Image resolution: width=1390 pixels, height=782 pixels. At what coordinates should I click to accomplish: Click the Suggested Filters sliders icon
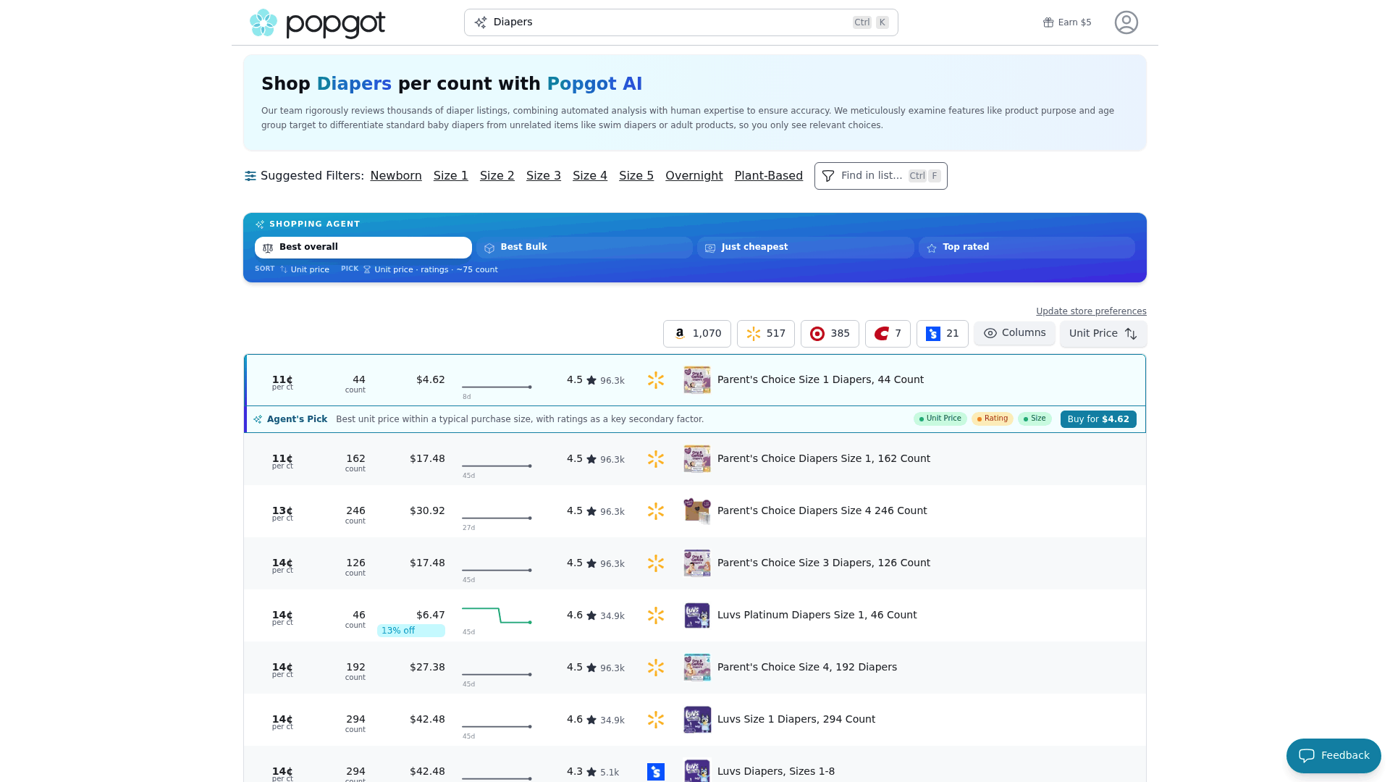(x=250, y=176)
